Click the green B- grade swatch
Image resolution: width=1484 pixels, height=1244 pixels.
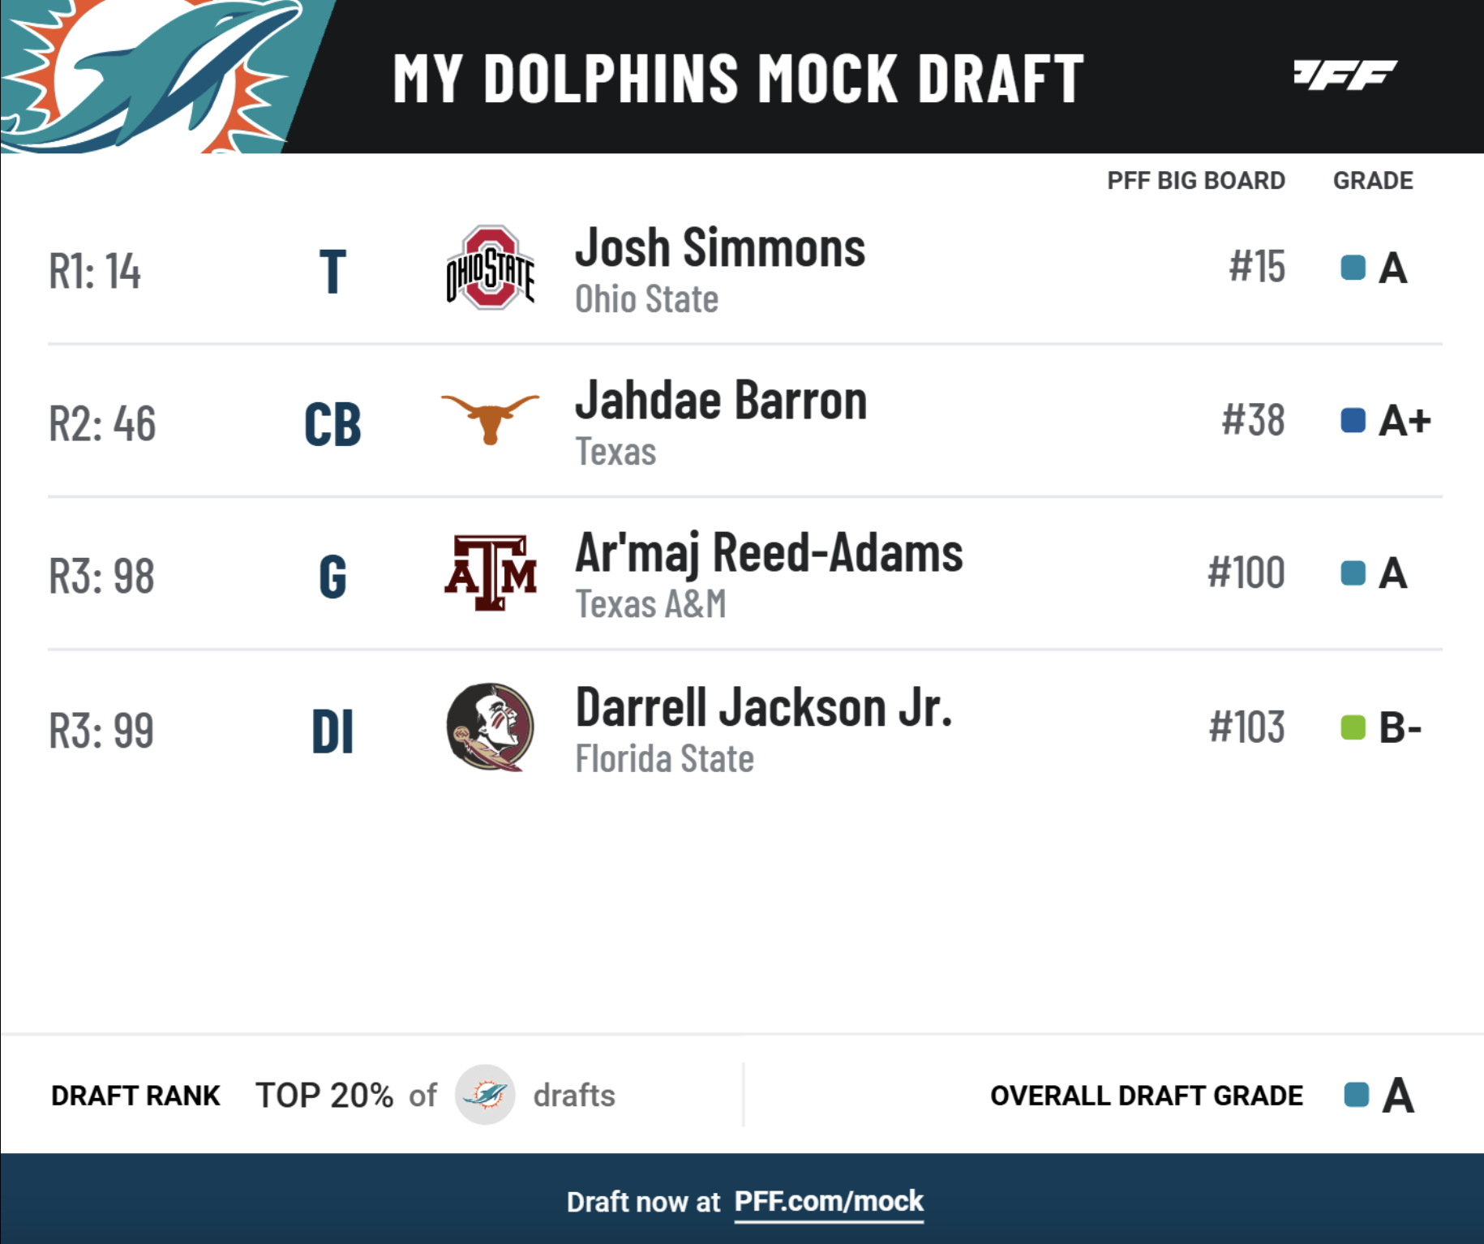tap(1353, 727)
